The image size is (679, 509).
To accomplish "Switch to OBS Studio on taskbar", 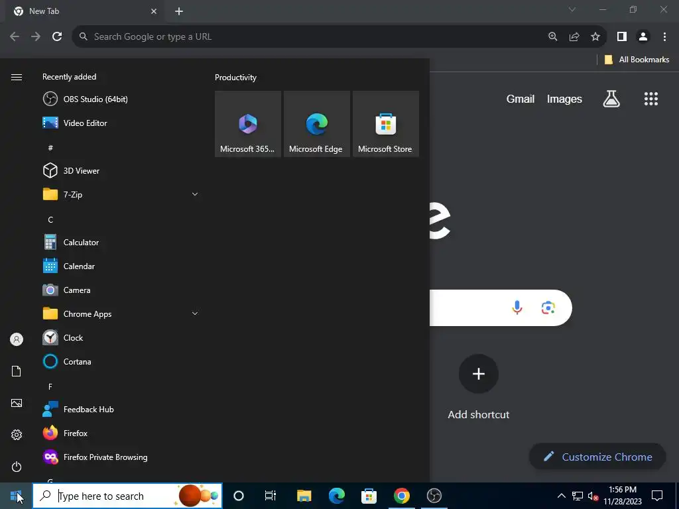I will click(434, 496).
